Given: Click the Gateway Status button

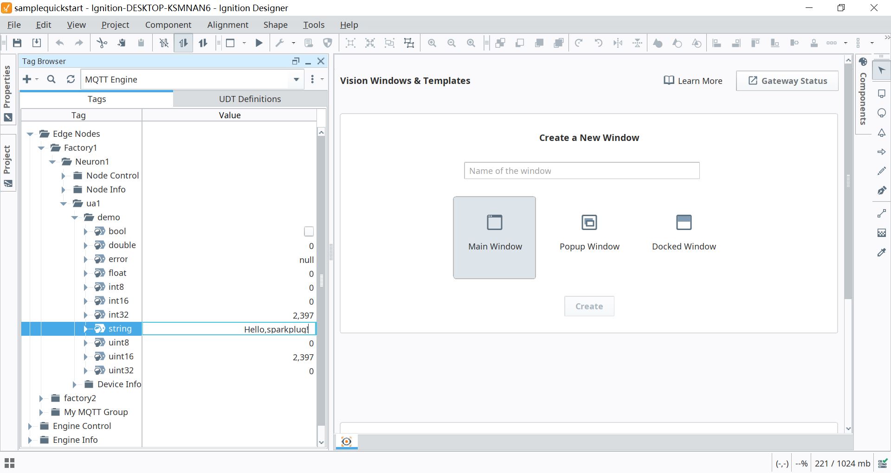Looking at the screenshot, I should pyautogui.click(x=787, y=81).
